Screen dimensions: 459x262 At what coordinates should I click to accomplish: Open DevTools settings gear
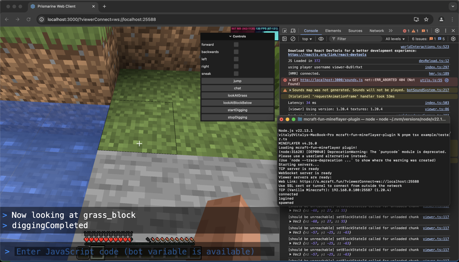pyautogui.click(x=437, y=31)
